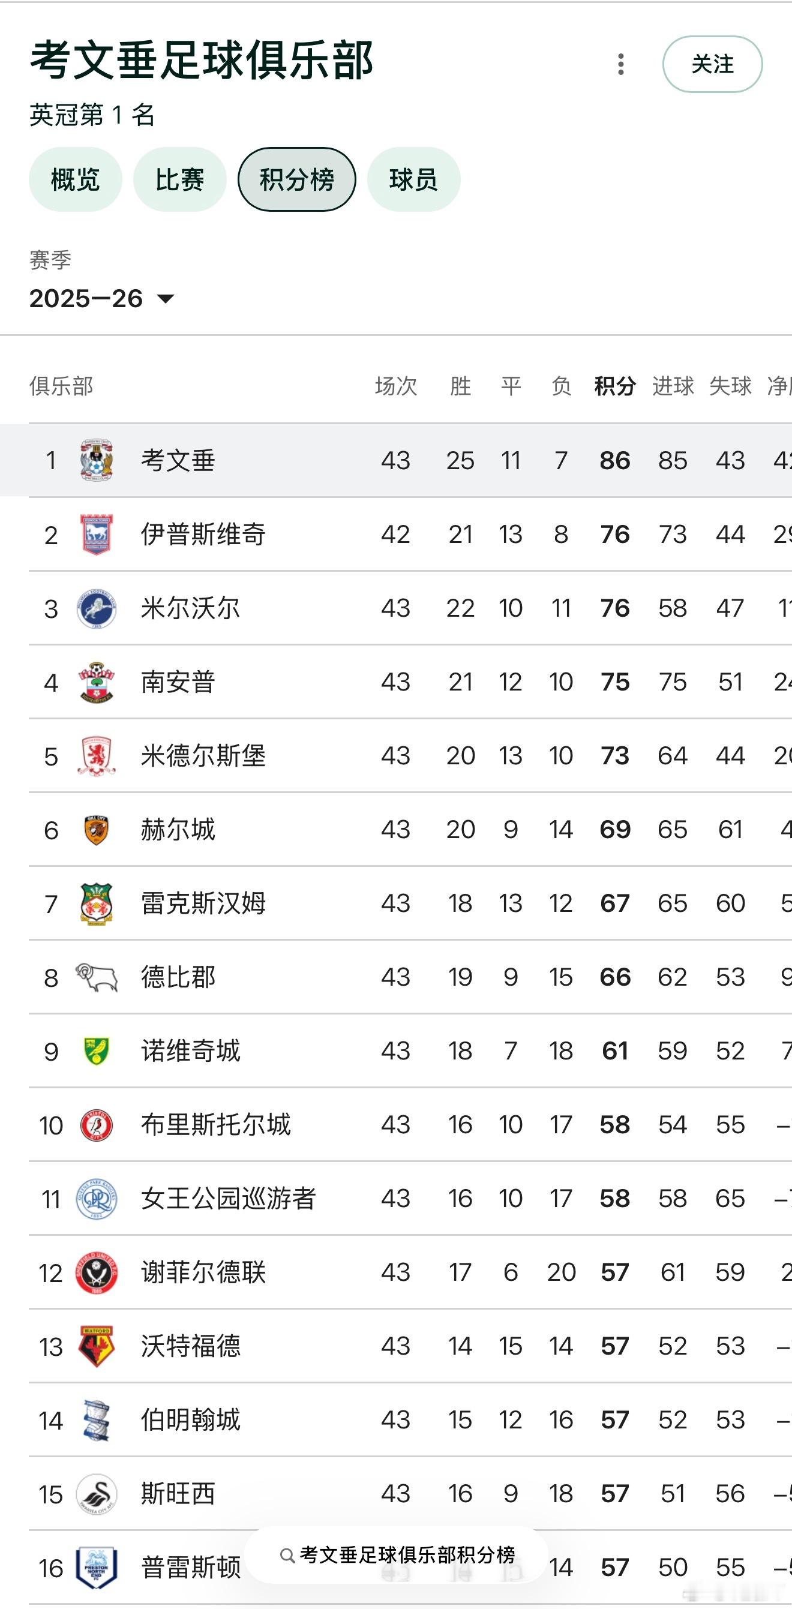The height and width of the screenshot is (1609, 792).
Task: Click the Coventry City club crest
Action: pos(97,460)
